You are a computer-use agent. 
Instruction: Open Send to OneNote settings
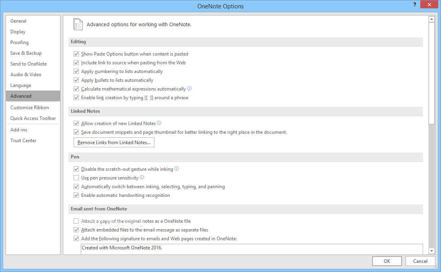[33, 64]
